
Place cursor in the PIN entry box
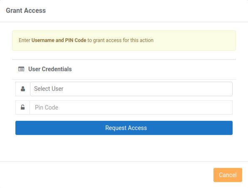[x=131, y=108]
